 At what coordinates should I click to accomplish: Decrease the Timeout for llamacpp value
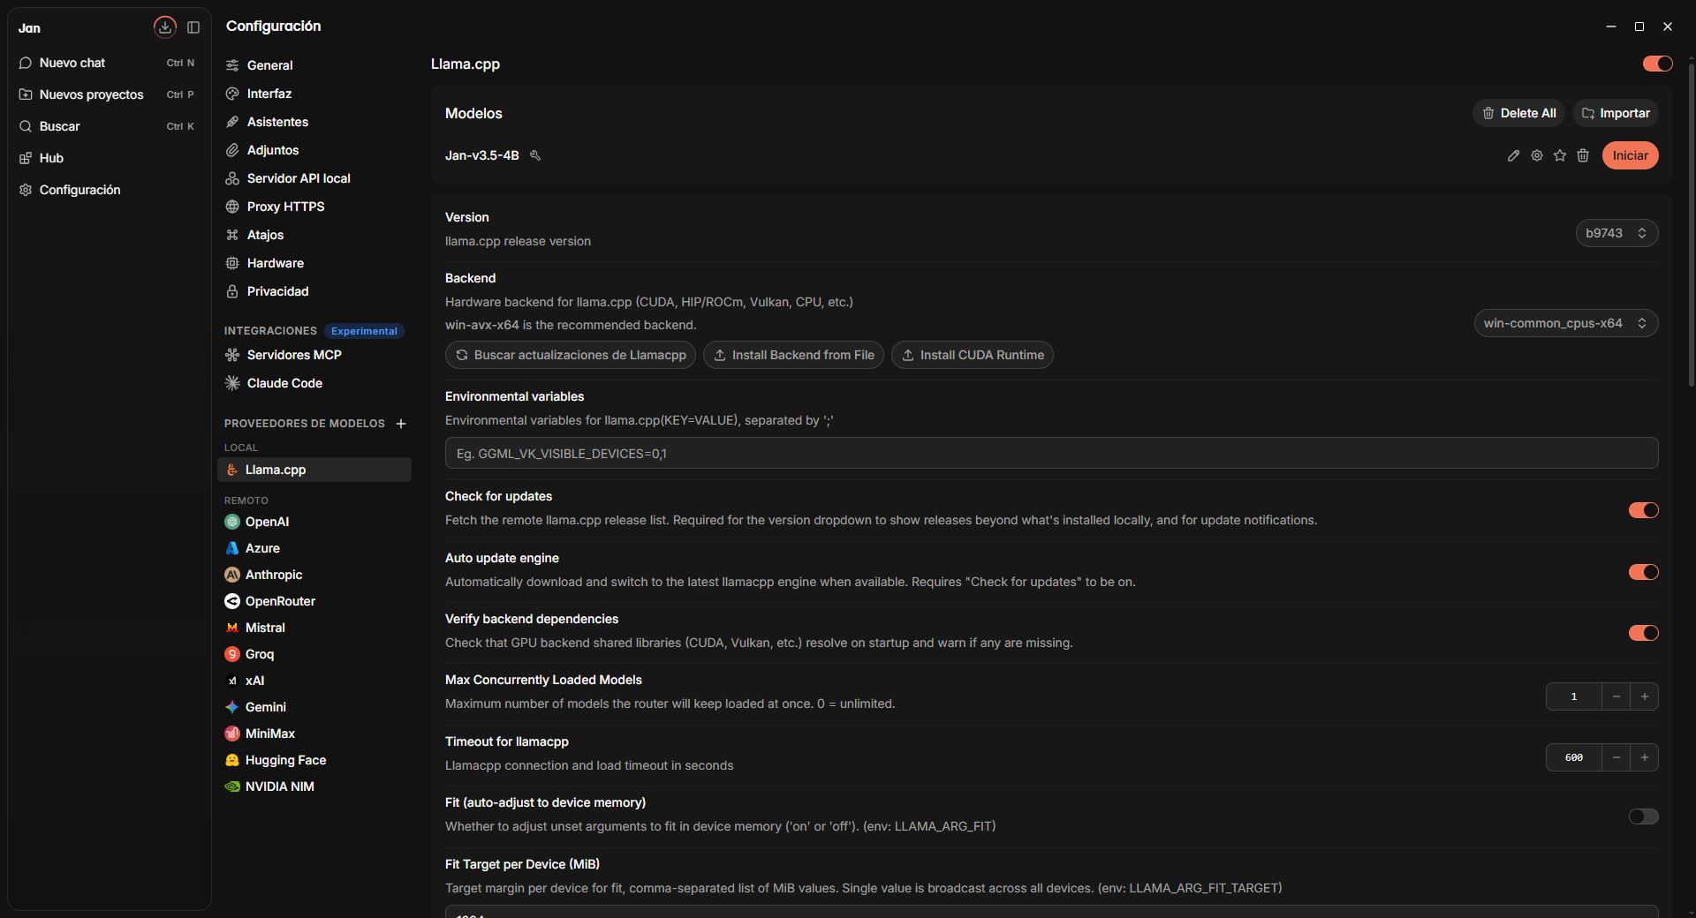(x=1616, y=757)
